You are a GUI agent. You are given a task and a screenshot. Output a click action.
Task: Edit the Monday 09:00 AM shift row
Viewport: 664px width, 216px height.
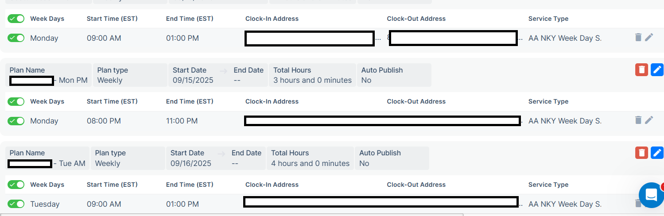pos(649,38)
